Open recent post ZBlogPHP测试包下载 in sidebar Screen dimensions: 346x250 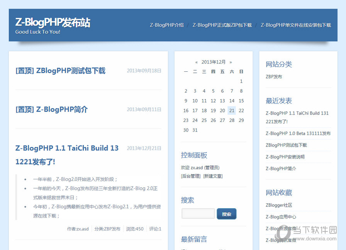(x=286, y=145)
